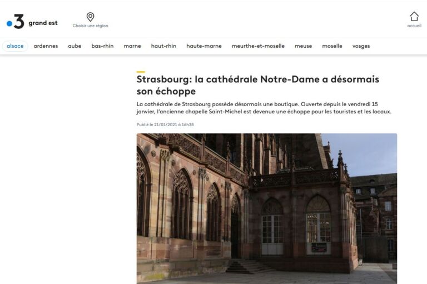Open the aube section
This screenshot has width=427, height=284.
[x=75, y=46]
